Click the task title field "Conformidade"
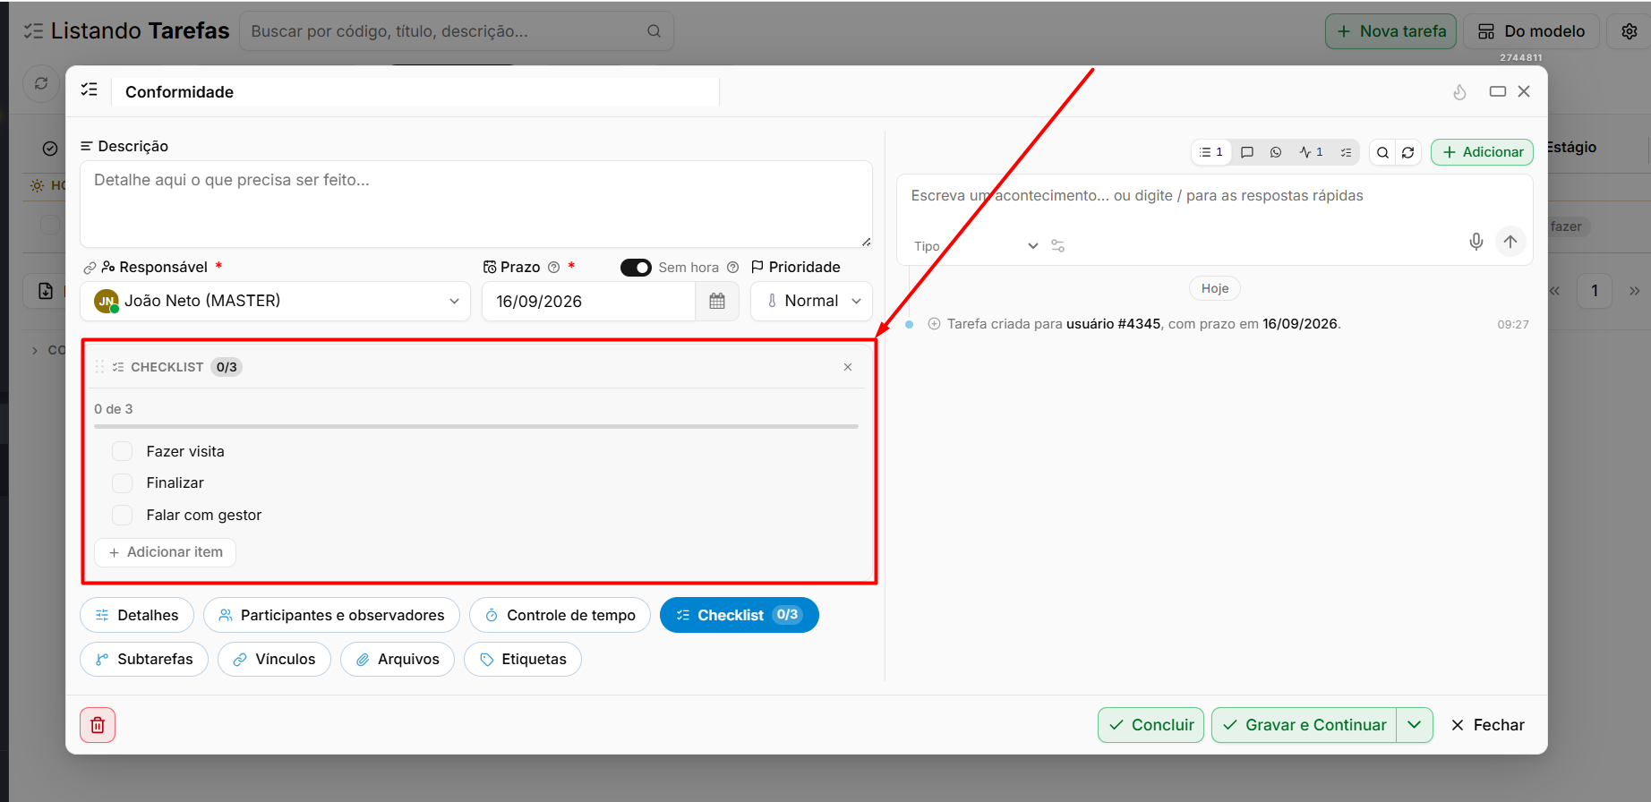1651x802 pixels. [x=415, y=92]
